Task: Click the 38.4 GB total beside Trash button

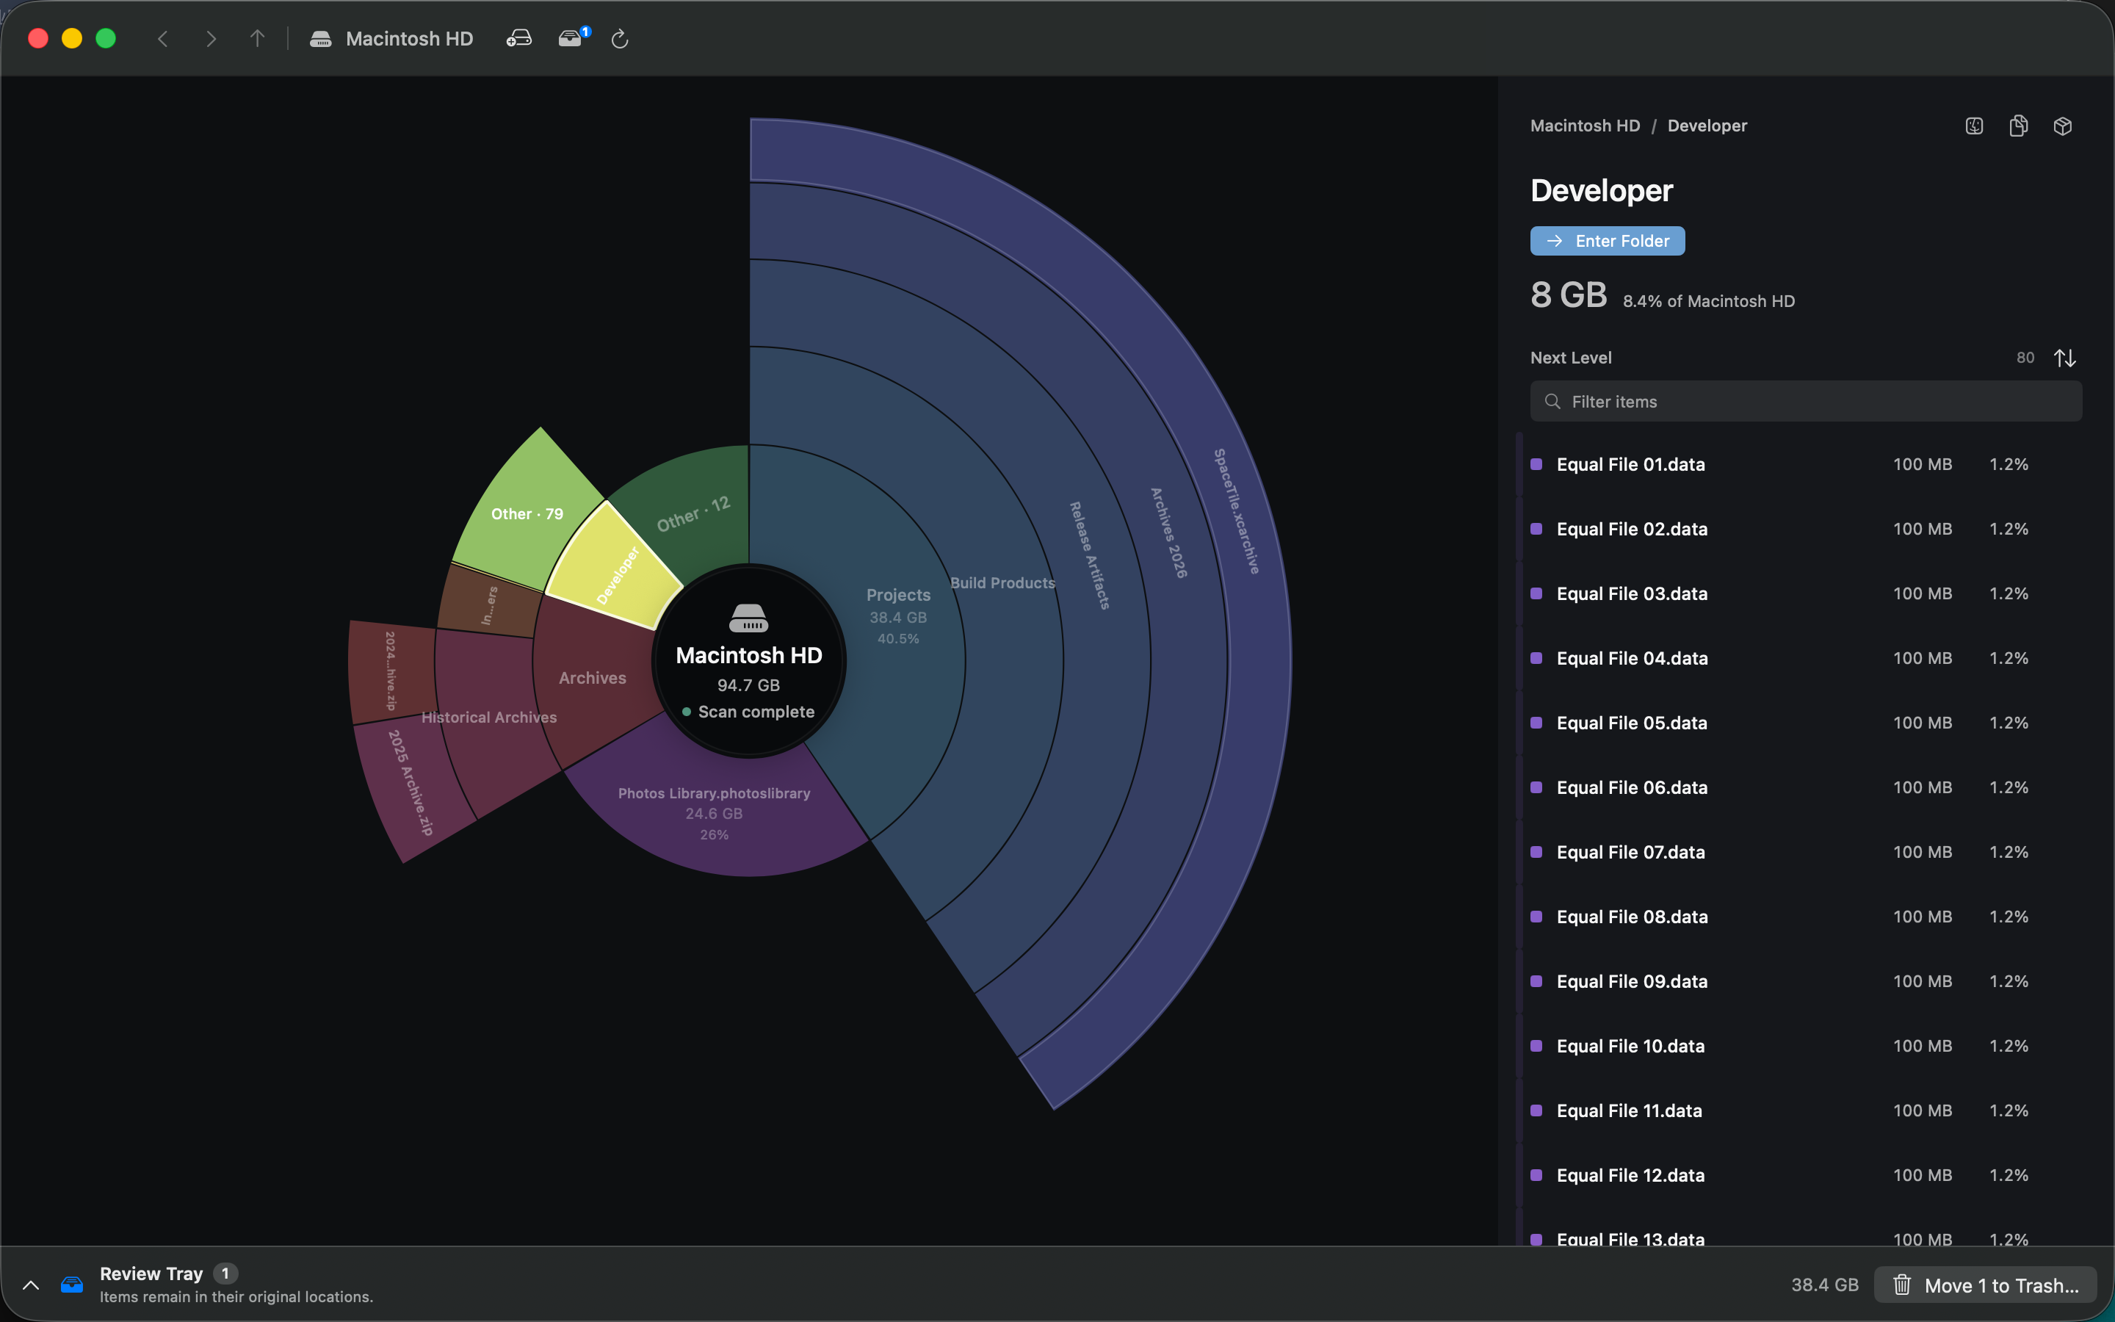Action: (1825, 1285)
